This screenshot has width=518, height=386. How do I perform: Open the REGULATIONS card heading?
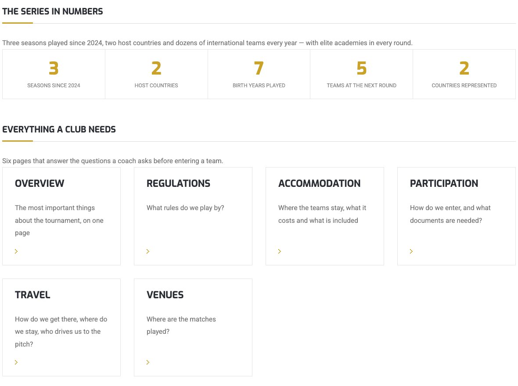[178, 183]
